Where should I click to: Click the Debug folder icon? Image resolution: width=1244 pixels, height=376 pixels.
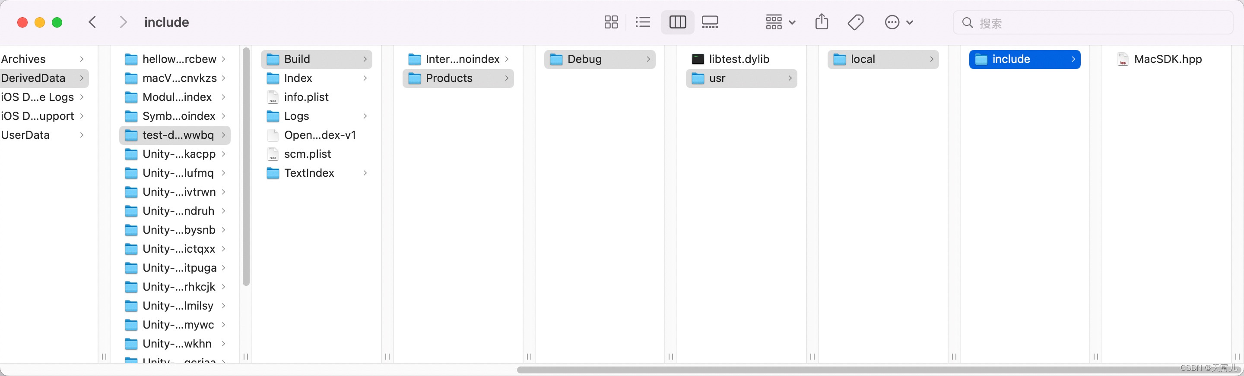[556, 60]
